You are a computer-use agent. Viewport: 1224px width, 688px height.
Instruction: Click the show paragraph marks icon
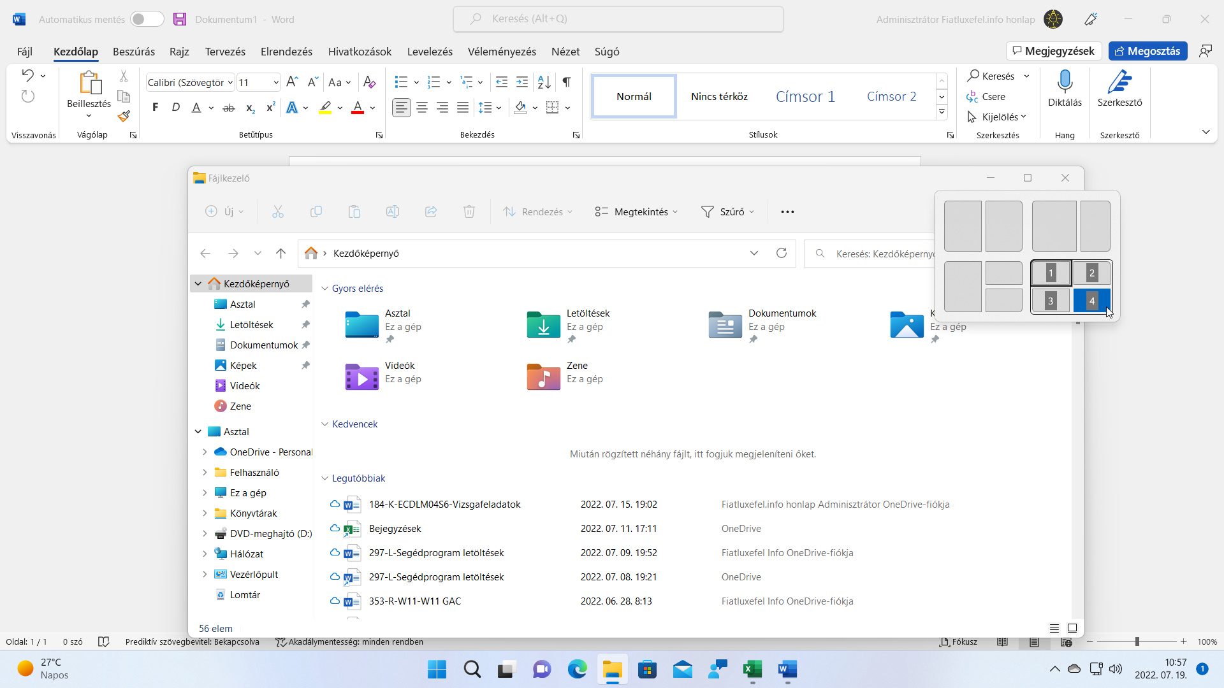coord(567,82)
